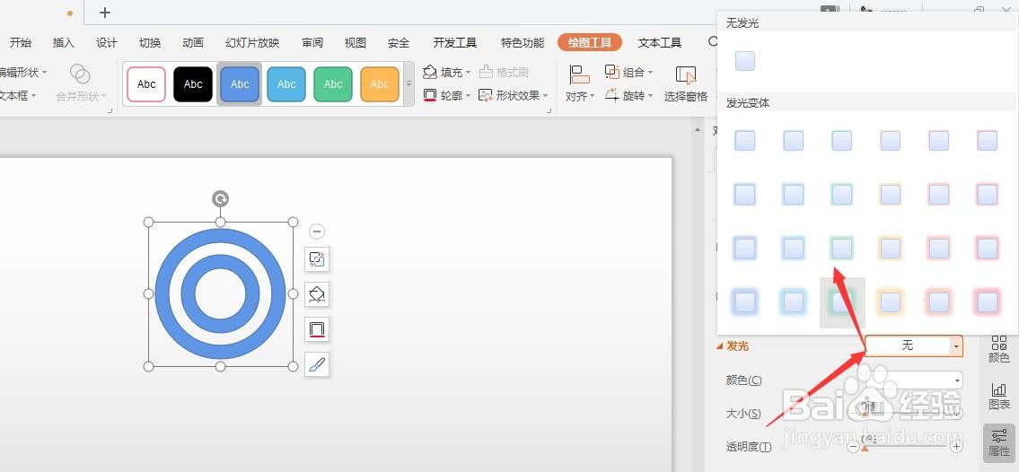Open a new document tab with plus
This screenshot has height=472, width=1019.
coord(105,13)
